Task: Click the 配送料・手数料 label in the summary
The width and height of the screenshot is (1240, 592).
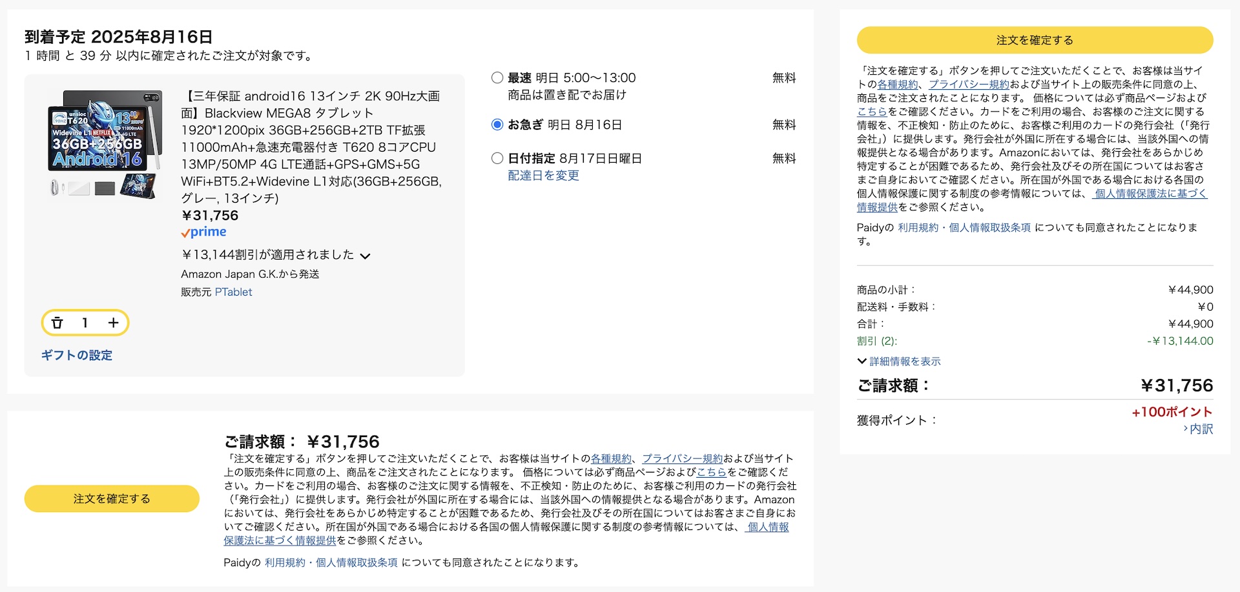Action: coord(896,307)
